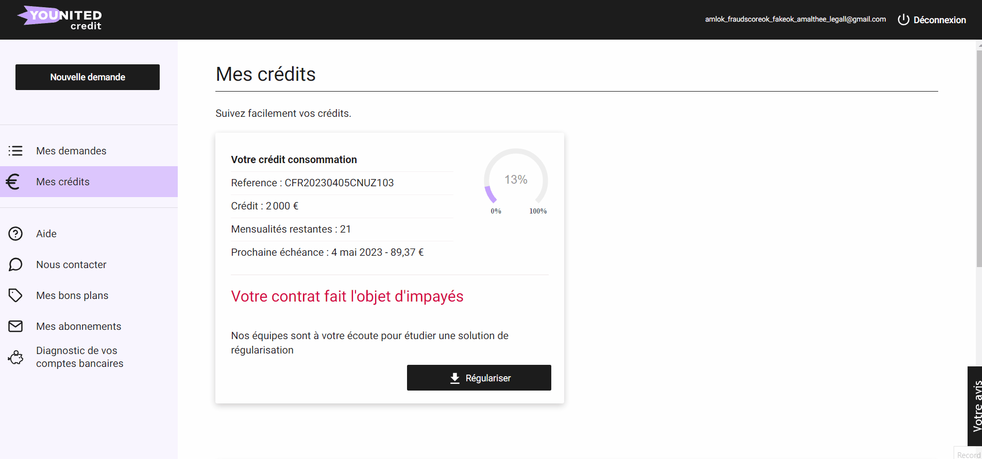Screen dimensions: 982x459
Task: Select Mes crédits in the sidebar
Action: tap(89, 182)
